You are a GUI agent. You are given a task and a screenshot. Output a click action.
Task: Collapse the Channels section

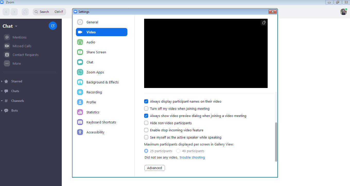coord(2,101)
